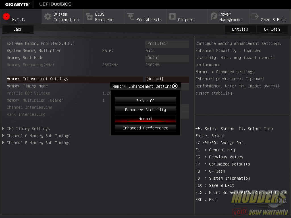Click Memory Frequency(MHz) label
Screen dimensions: 291x218
(30, 65)
